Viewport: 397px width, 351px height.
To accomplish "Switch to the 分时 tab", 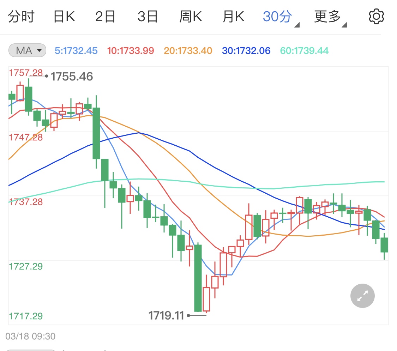I will [x=21, y=17].
